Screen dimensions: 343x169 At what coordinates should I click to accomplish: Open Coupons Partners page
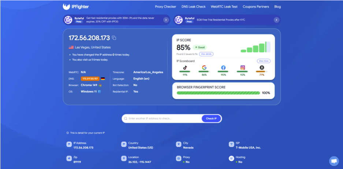pyautogui.click(x=256, y=7)
